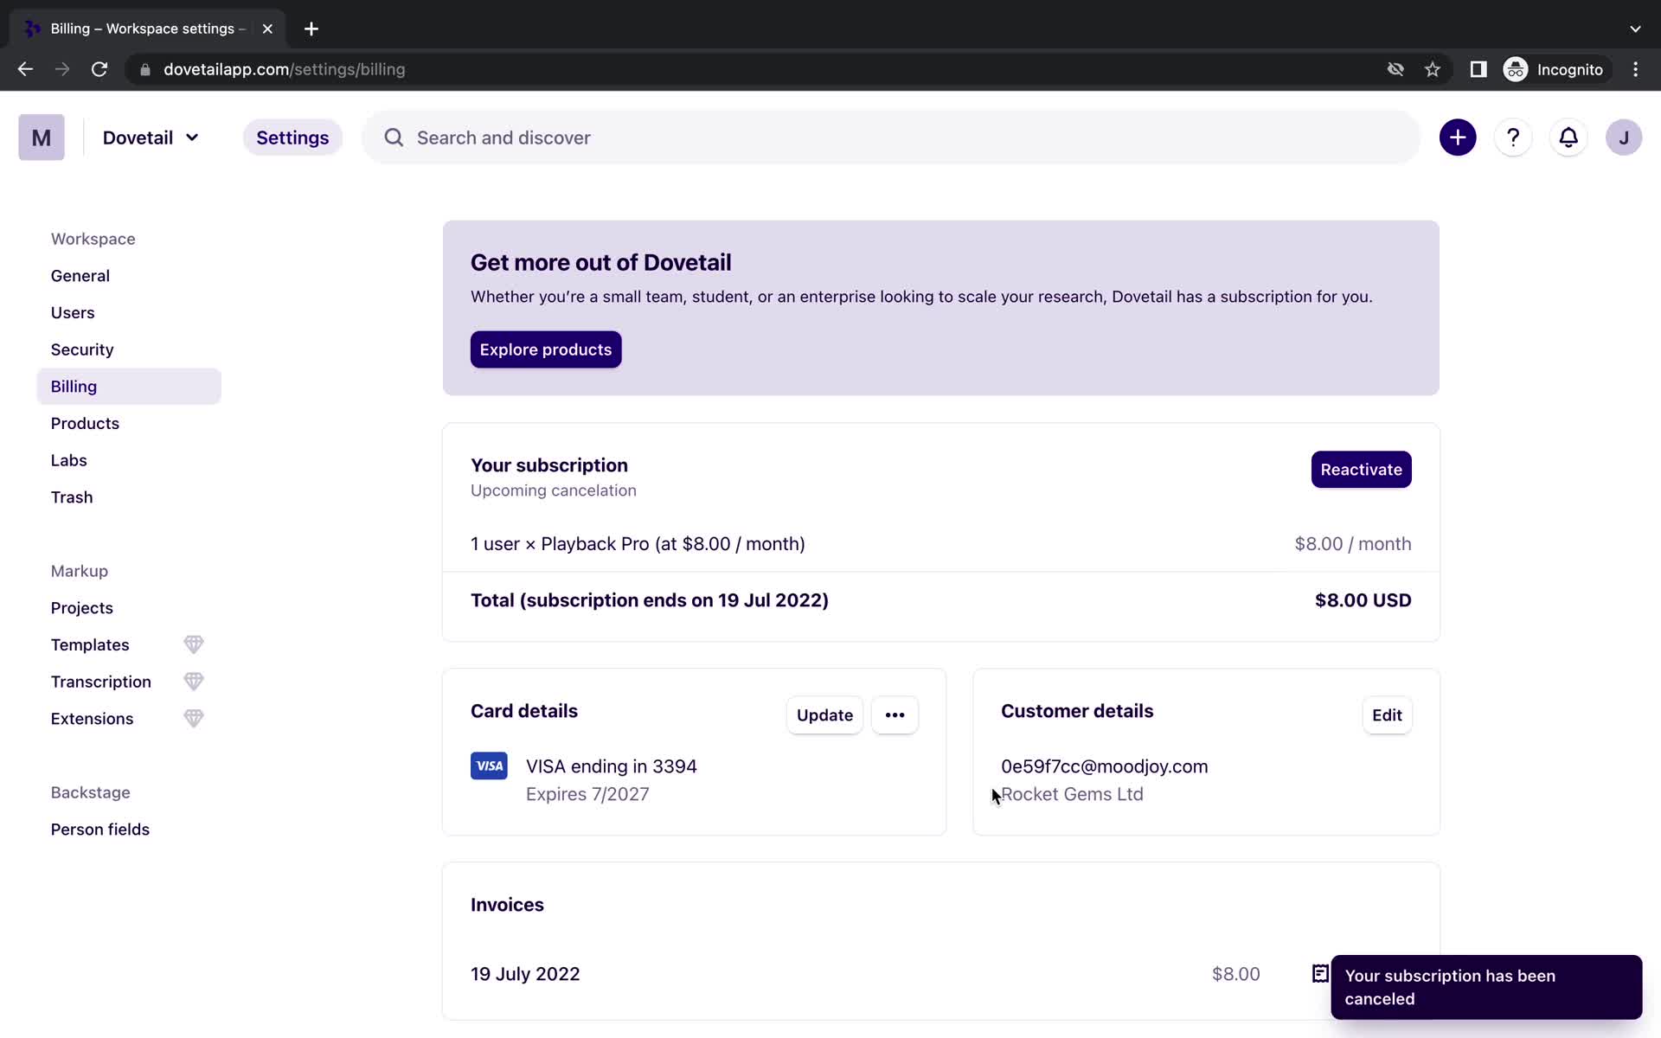Image resolution: width=1661 pixels, height=1038 pixels.
Task: Click the Reactivate subscription button
Action: [x=1362, y=469]
